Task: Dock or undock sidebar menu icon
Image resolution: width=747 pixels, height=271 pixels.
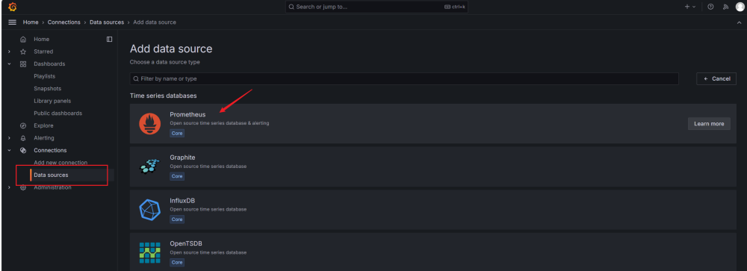Action: coord(109,39)
